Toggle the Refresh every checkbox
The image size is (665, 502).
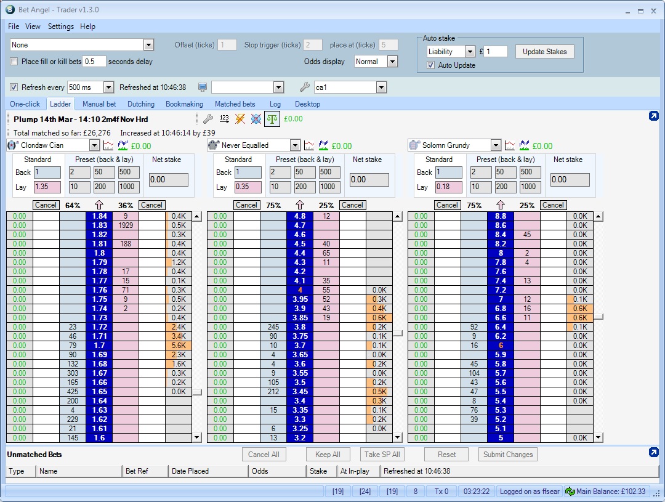(14, 87)
